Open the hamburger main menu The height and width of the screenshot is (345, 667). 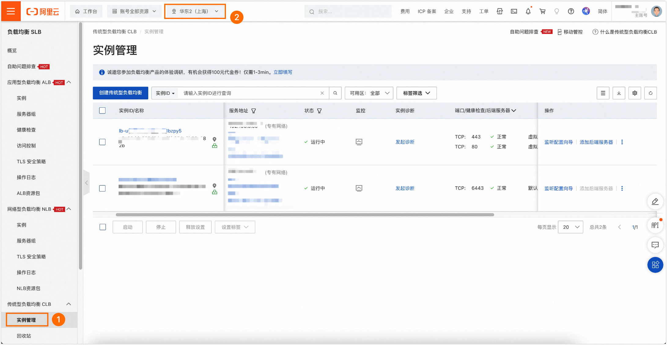pyautogui.click(x=11, y=11)
